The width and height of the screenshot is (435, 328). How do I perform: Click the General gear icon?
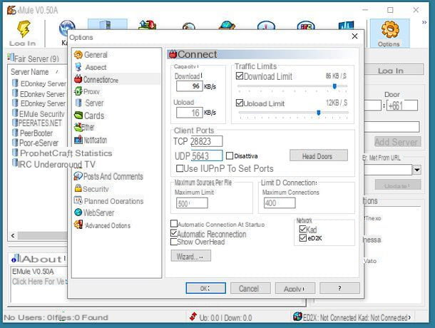coord(78,55)
